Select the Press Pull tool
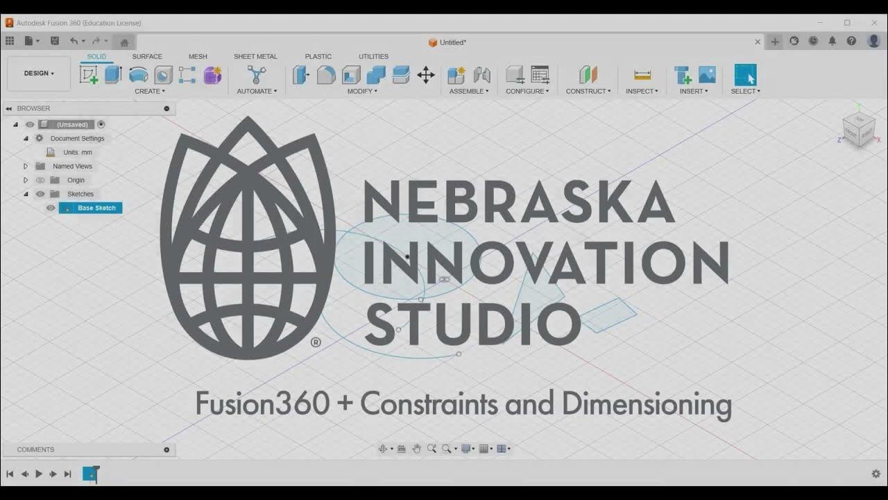The width and height of the screenshot is (888, 500). tap(301, 75)
